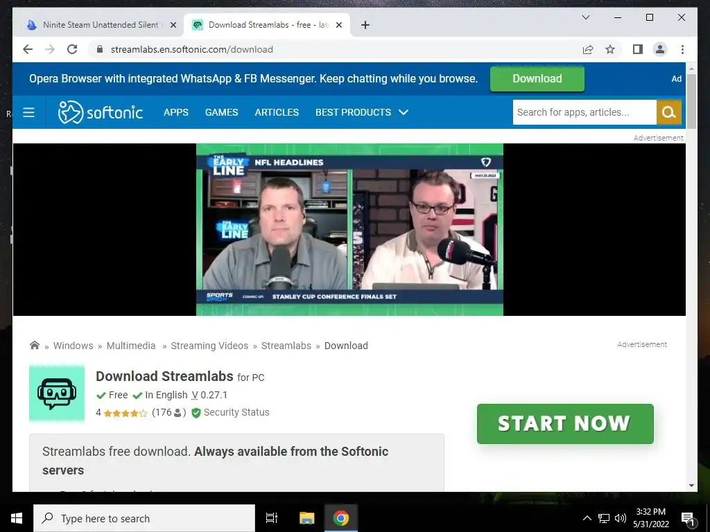The height and width of the screenshot is (532, 710).
Task: Click the Streamlabs app icon
Action: point(57,393)
